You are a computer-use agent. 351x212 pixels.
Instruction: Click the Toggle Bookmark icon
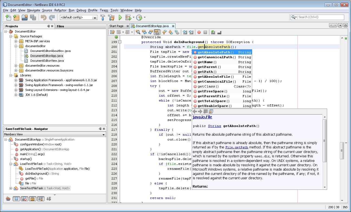[177, 32]
